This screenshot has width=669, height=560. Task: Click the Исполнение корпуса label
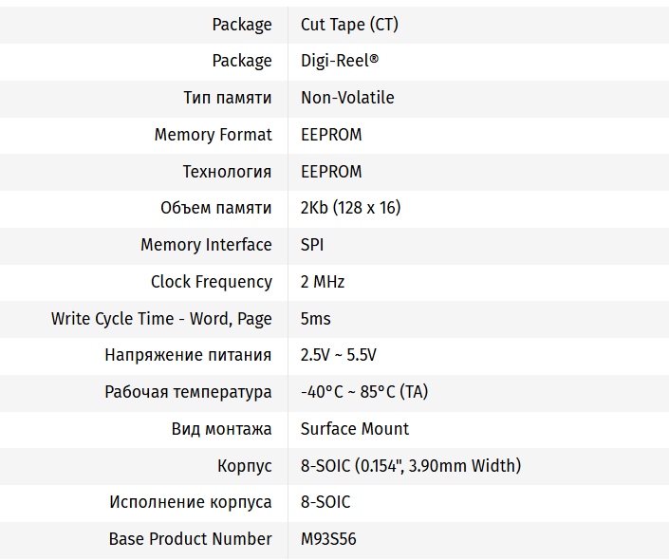190,502
